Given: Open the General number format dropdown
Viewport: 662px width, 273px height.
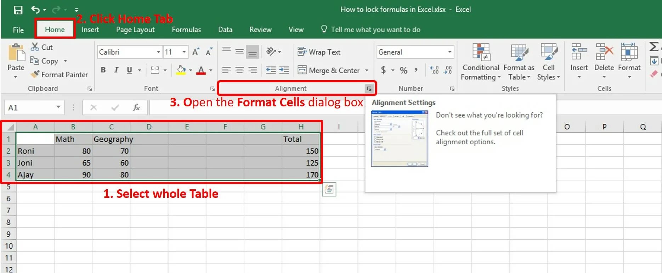Looking at the screenshot, I should (450, 52).
